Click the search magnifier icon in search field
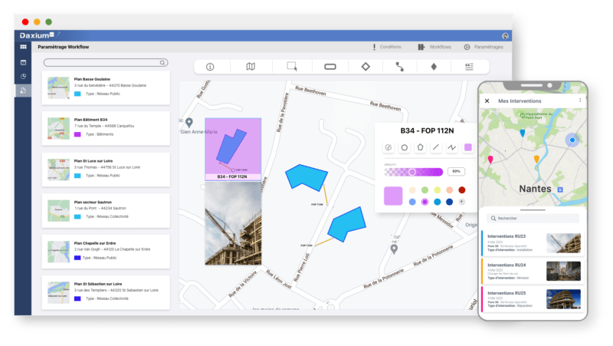This screenshot has width=613, height=346. coord(162,63)
